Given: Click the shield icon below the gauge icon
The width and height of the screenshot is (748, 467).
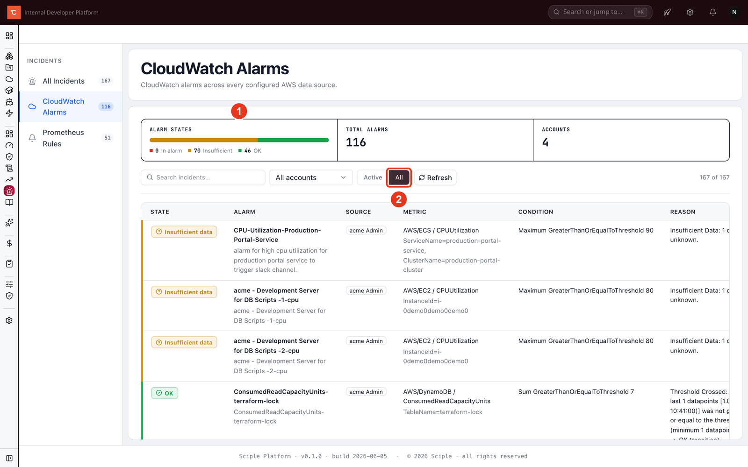Looking at the screenshot, I should (9, 157).
